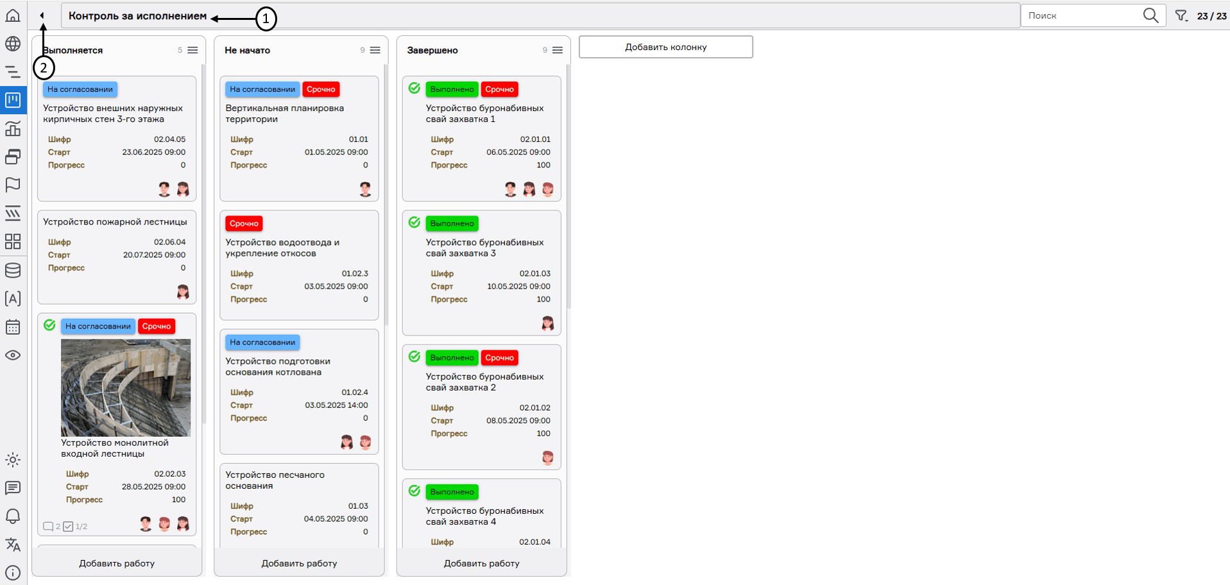Click the language translate icon
The height and width of the screenshot is (585, 1230).
13,545
